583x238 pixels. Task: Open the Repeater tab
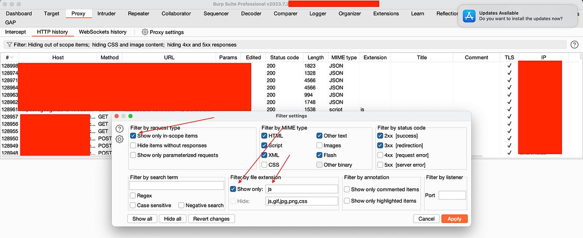(139, 14)
